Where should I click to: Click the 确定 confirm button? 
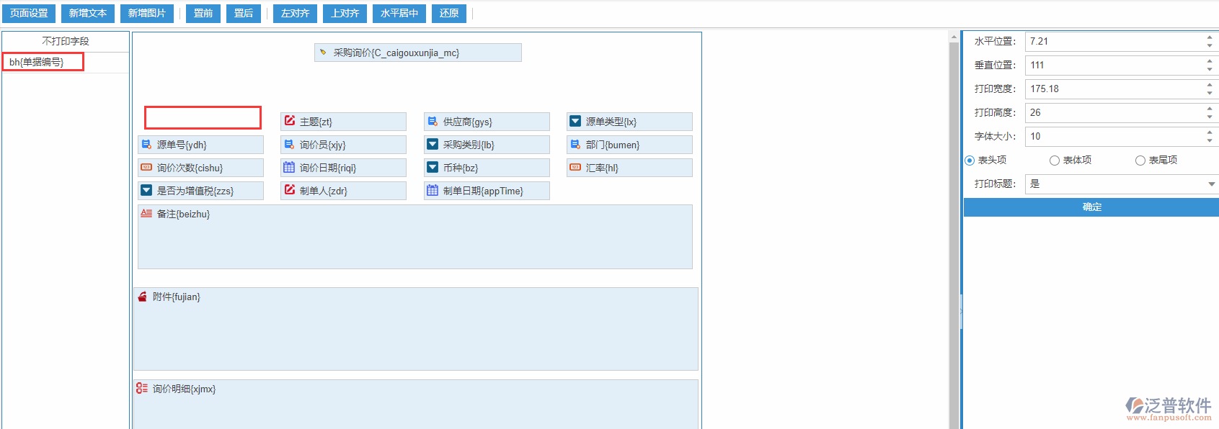pyautogui.click(x=1091, y=207)
